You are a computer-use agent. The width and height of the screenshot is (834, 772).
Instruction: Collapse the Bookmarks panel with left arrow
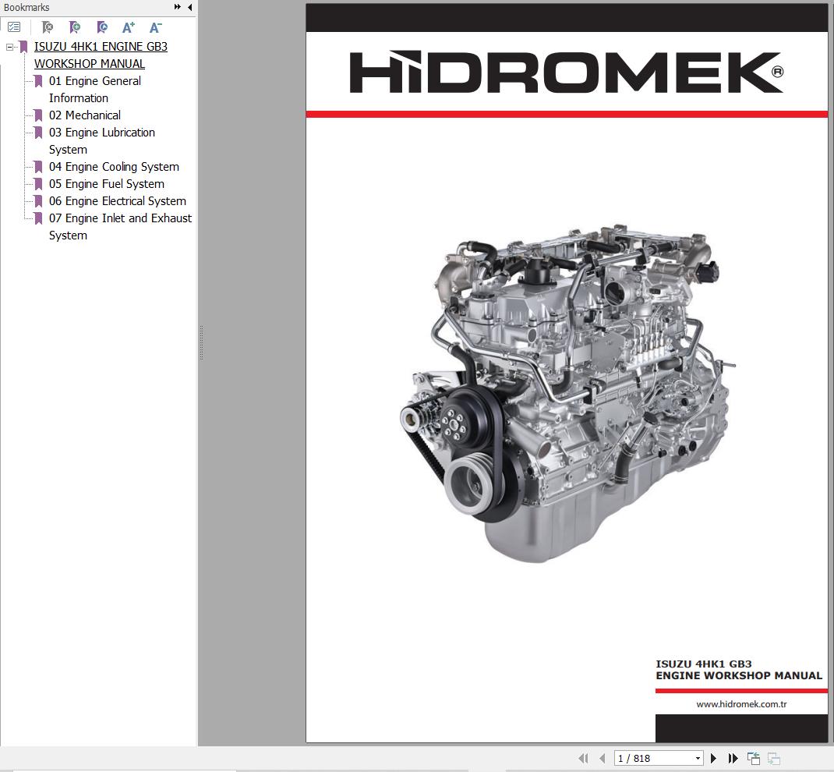(189, 7)
